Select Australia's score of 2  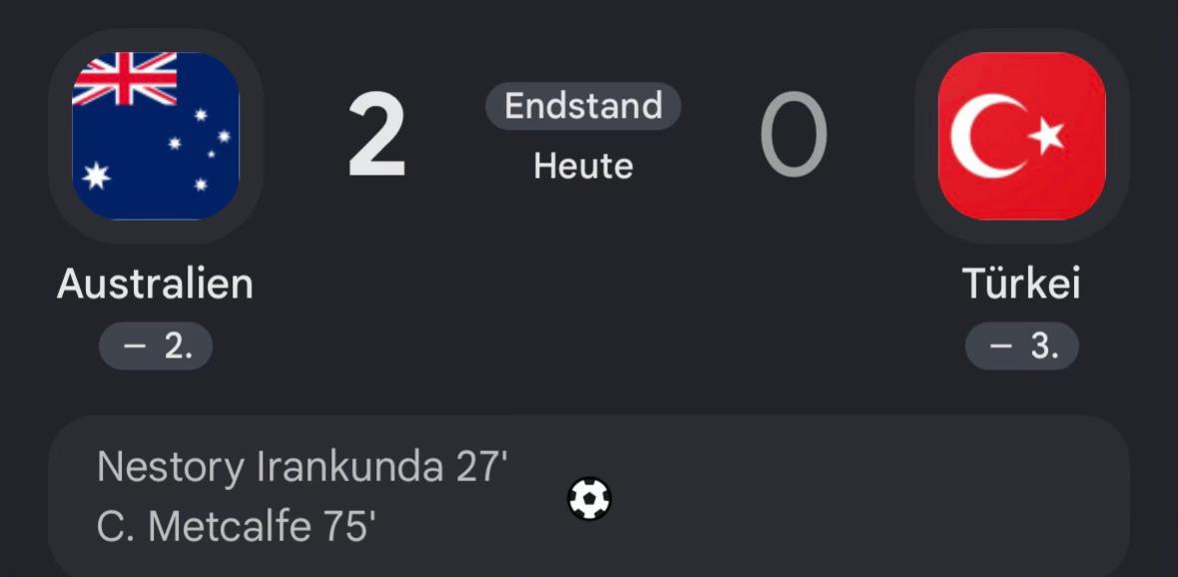[x=377, y=136]
